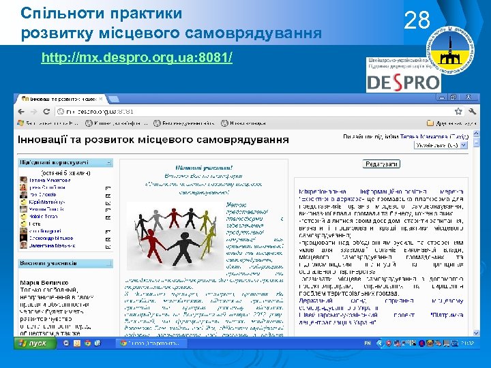Send message via envelope icon for Валентина Мельник
The height and width of the screenshot is (368, 491).
(108, 247)
